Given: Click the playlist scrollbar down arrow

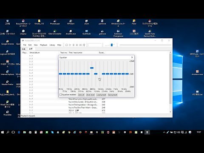Looking at the screenshot, I should [x=170, y=112].
